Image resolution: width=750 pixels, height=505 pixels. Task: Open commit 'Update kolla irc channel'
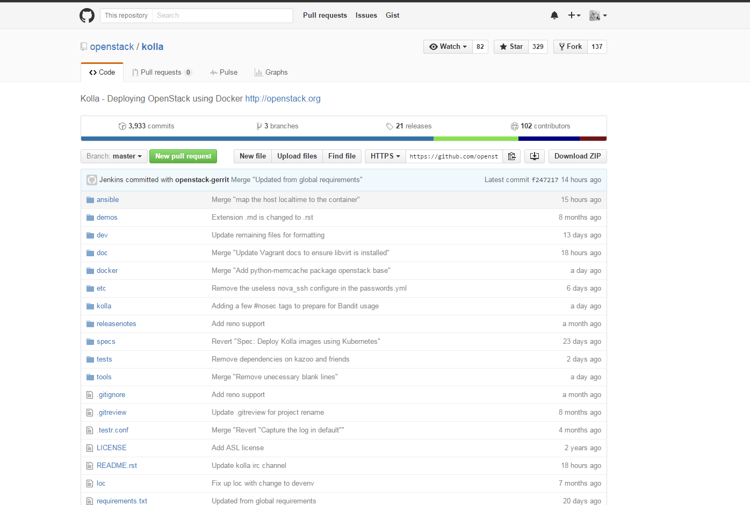click(x=249, y=466)
